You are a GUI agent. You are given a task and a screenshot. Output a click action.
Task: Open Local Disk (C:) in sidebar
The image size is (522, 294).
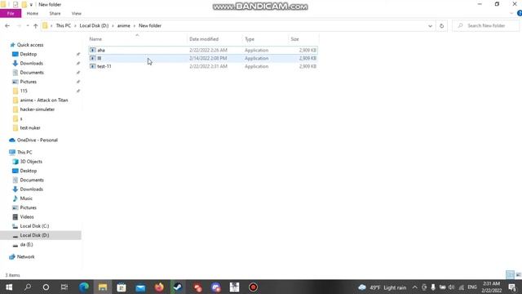[34, 226]
